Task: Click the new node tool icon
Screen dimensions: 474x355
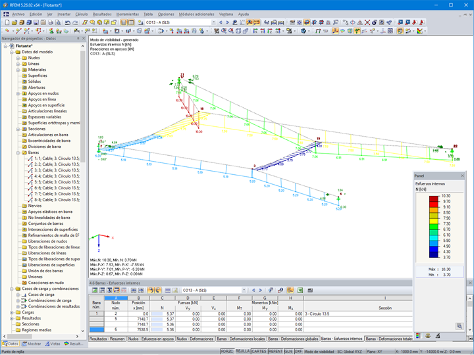Action: (x=7, y=31)
